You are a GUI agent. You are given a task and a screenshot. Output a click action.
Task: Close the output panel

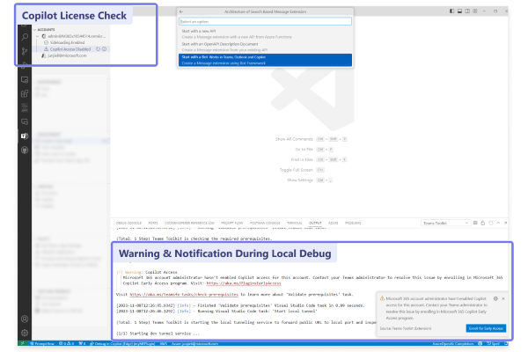click(x=505, y=223)
